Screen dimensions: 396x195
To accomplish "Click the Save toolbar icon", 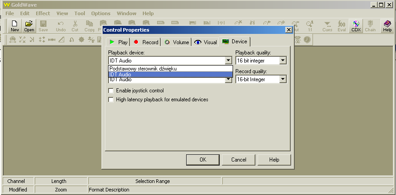I will pyautogui.click(x=43, y=26).
